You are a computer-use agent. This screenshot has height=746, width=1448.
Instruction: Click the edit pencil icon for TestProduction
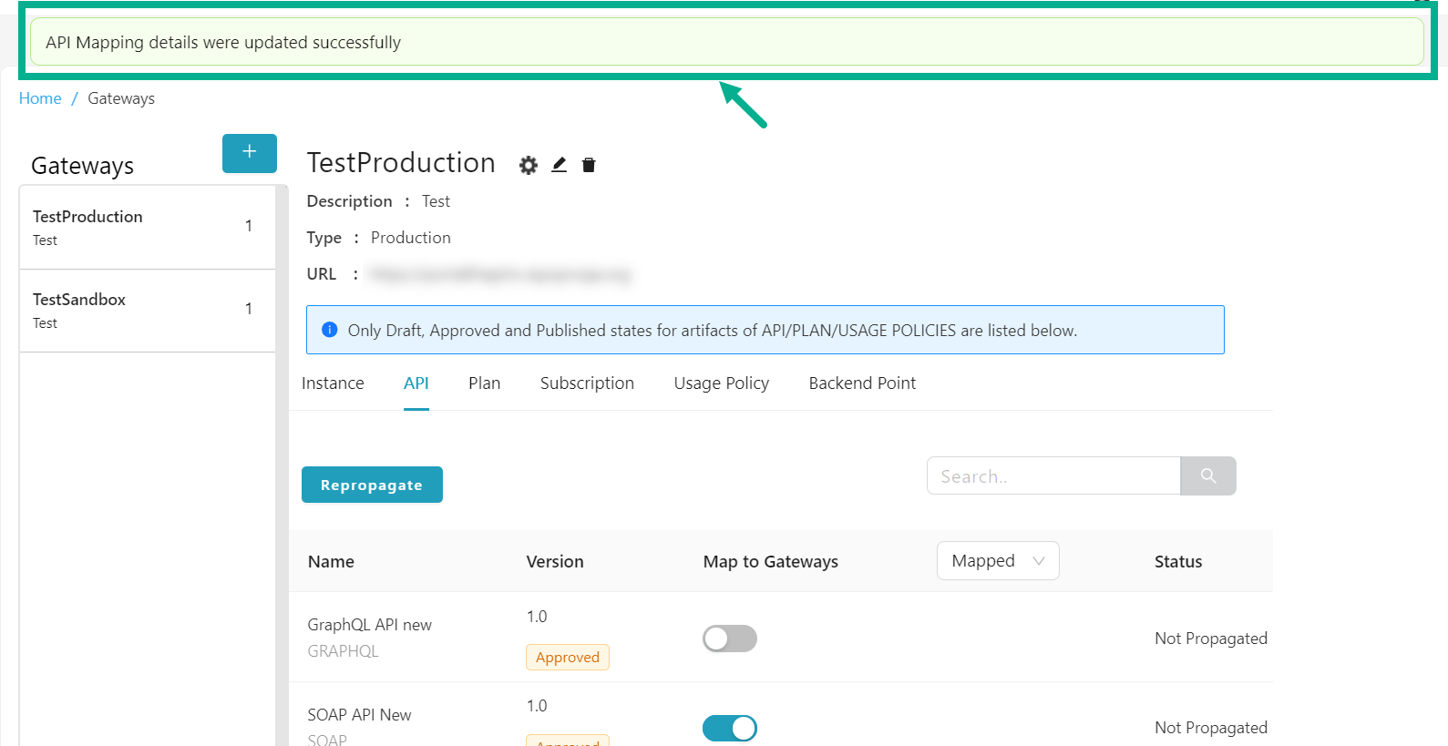[x=560, y=165]
